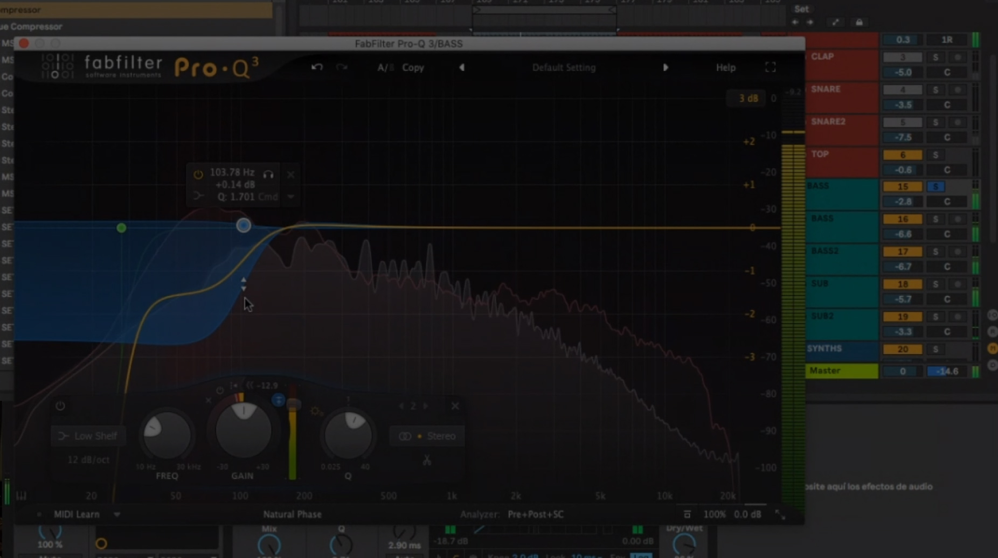Bypass selected band with power button
Screen dimensions: 998x558
coord(60,406)
